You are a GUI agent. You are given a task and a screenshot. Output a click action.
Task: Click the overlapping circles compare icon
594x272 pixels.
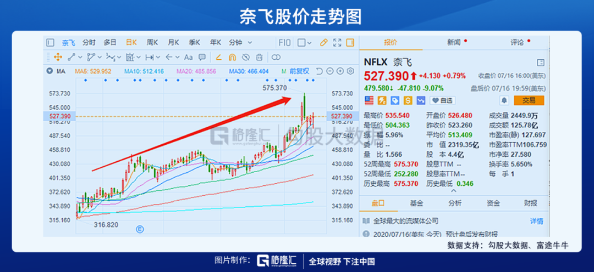pyautogui.click(x=276, y=58)
